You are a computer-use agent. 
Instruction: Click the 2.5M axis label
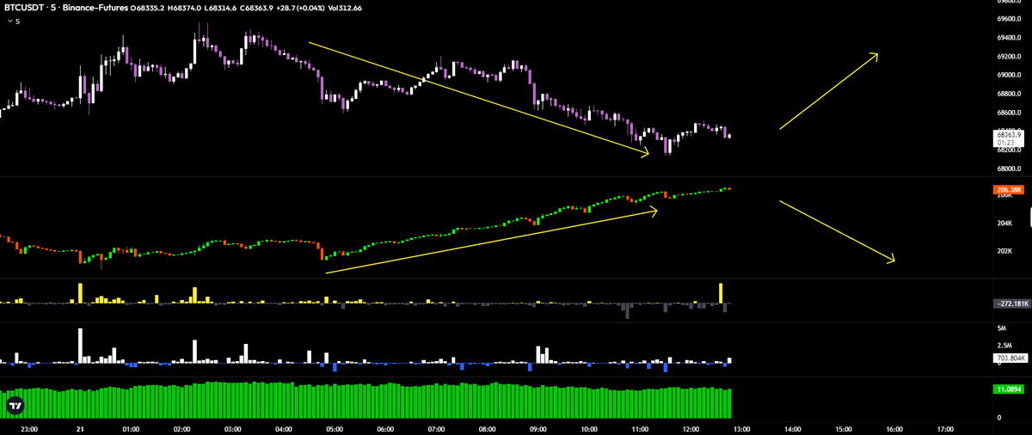click(x=1004, y=345)
